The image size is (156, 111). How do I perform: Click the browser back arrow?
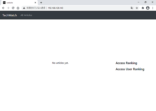[3, 8]
